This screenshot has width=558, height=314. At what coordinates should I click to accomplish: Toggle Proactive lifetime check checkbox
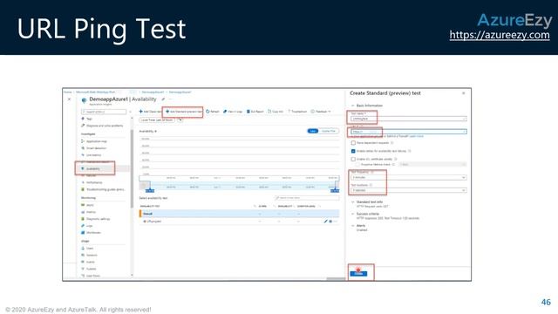pos(358,165)
